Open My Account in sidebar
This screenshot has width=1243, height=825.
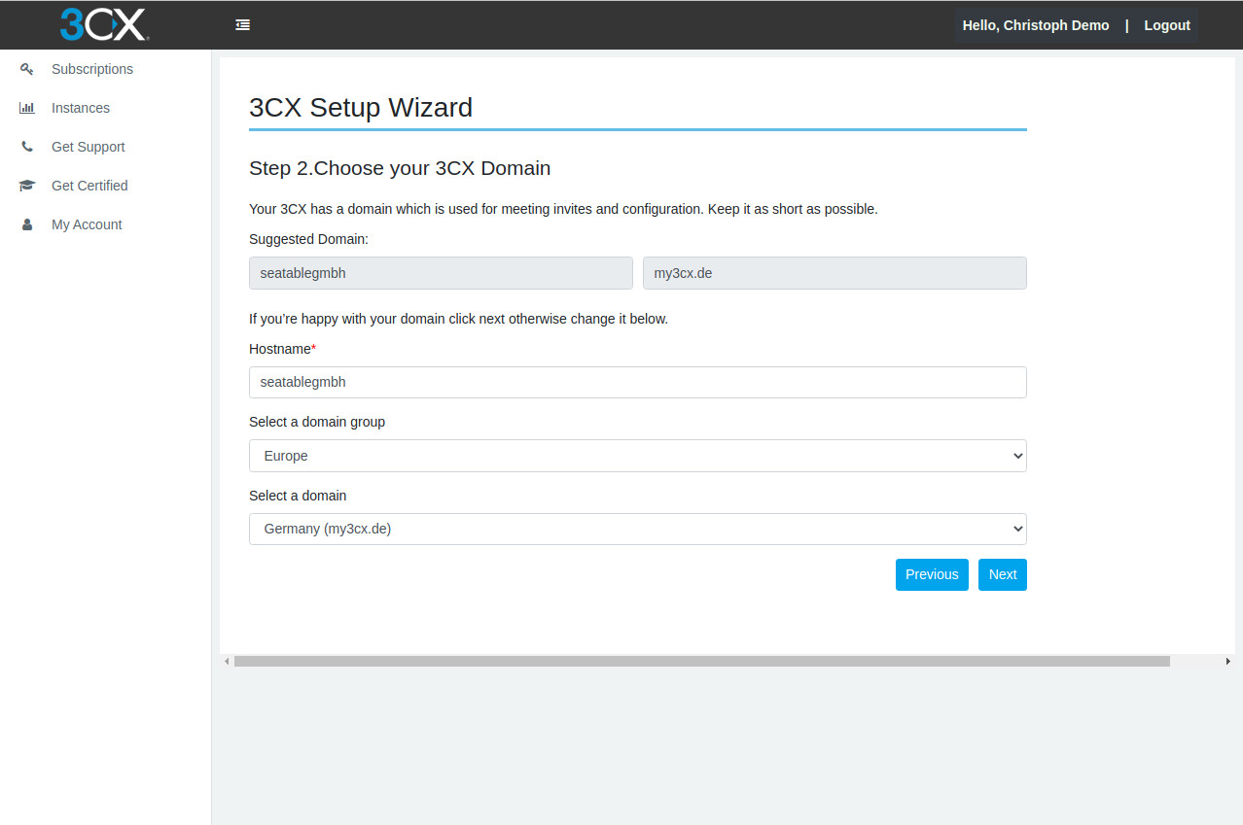pyautogui.click(x=87, y=224)
